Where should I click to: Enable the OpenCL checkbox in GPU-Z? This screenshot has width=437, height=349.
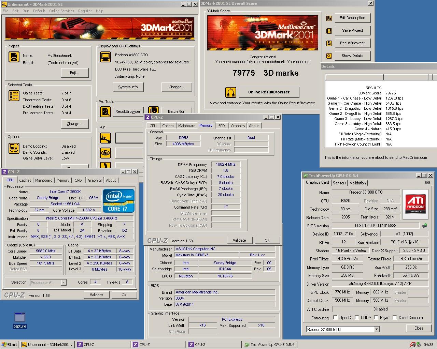click(x=335, y=318)
